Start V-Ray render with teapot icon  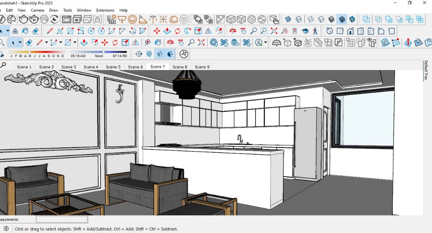[24, 19]
